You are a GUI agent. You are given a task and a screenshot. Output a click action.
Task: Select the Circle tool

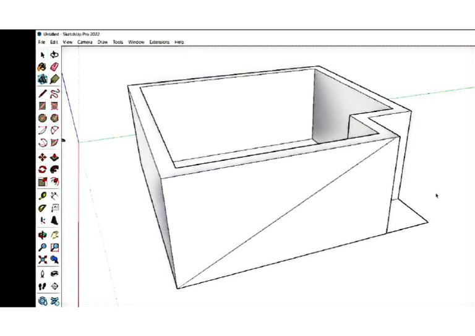(43, 118)
